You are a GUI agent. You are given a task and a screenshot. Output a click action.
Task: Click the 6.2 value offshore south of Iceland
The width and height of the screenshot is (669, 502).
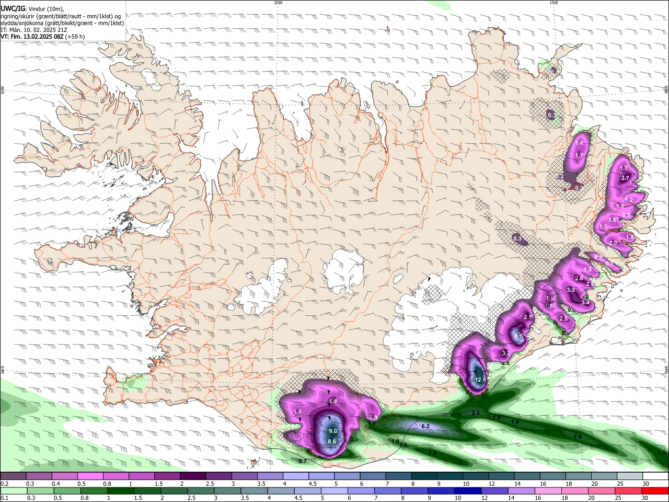pyautogui.click(x=425, y=426)
